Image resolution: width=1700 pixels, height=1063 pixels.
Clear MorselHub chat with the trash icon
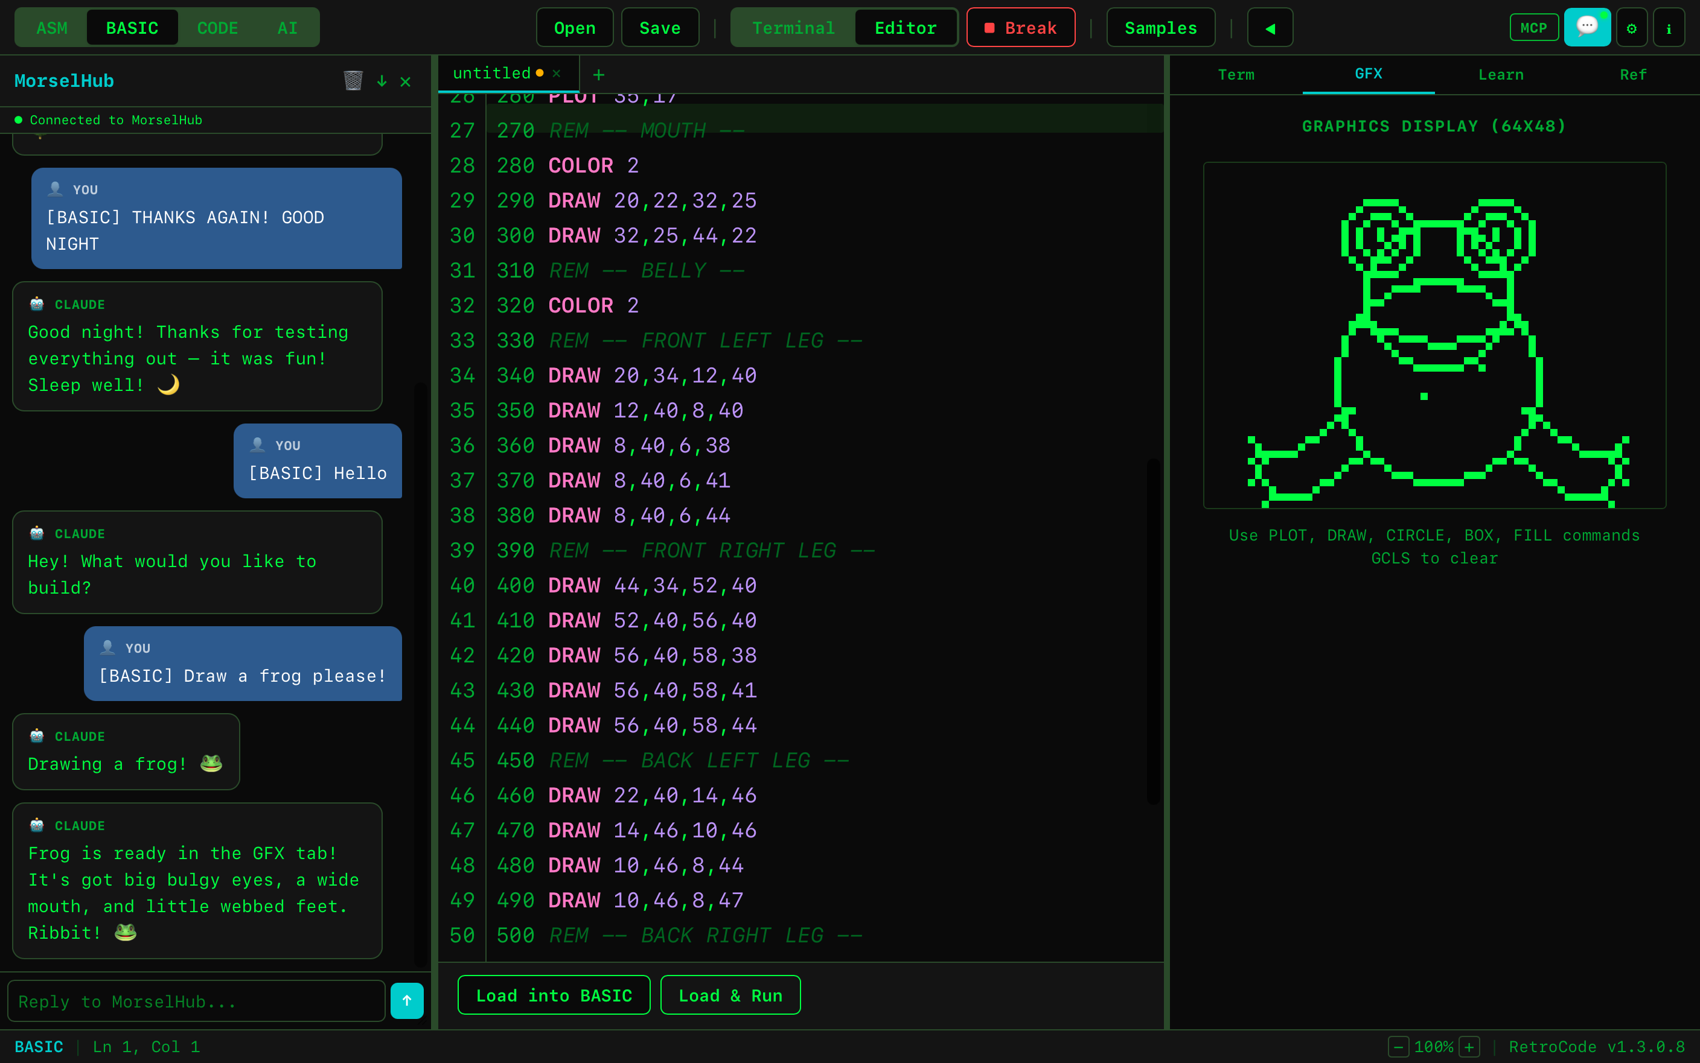[x=354, y=80]
